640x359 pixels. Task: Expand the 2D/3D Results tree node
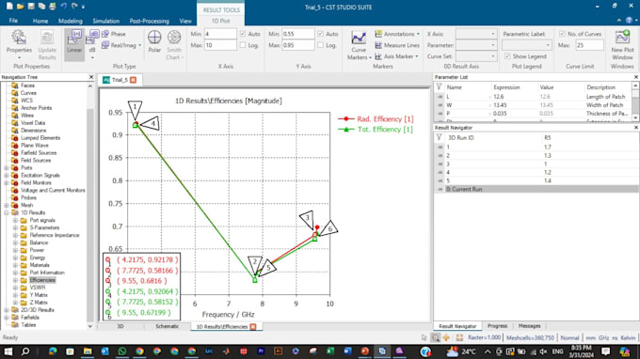(7, 310)
